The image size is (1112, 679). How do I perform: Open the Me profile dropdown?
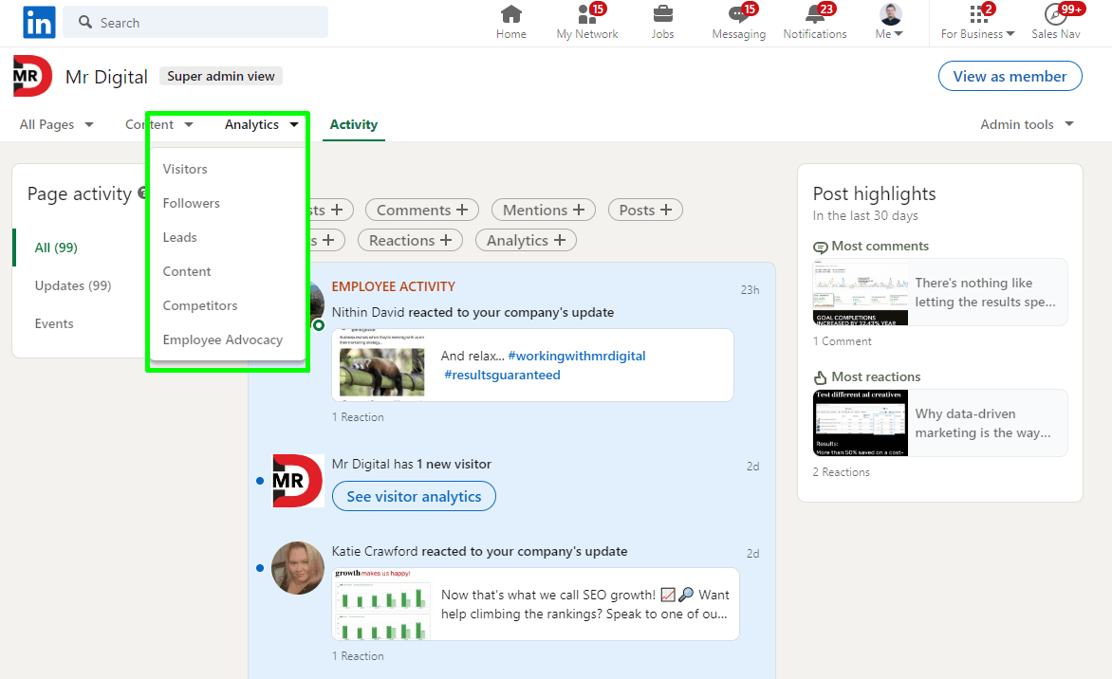pyautogui.click(x=888, y=21)
